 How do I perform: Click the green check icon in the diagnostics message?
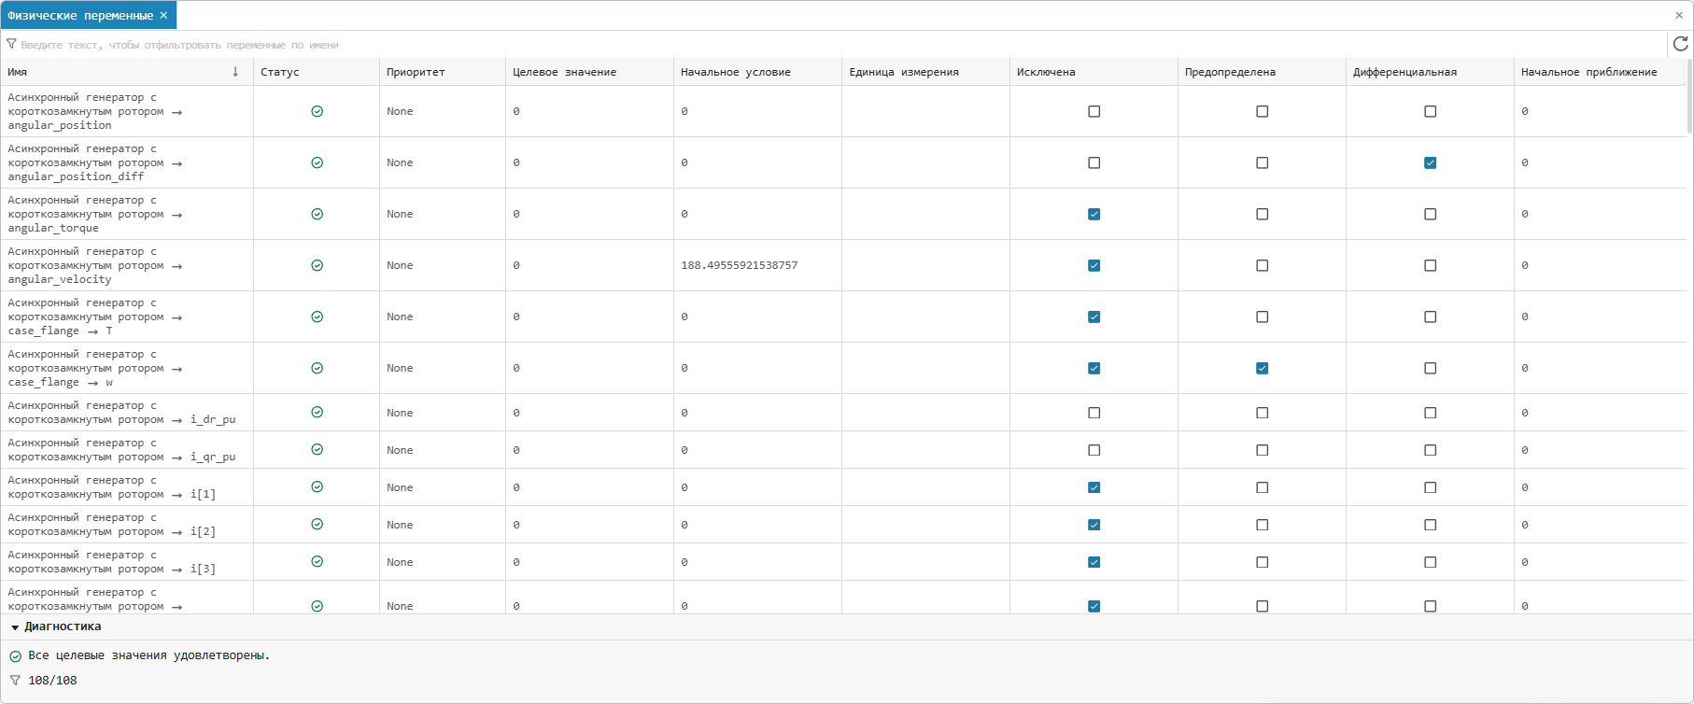[15, 656]
